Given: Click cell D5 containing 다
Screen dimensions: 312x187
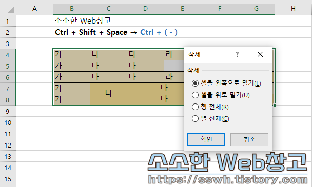Looking at the screenshot, I should 145,66.
